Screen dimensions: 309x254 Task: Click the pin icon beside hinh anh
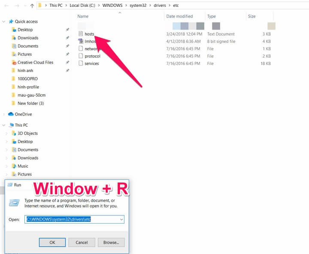pos(67,70)
